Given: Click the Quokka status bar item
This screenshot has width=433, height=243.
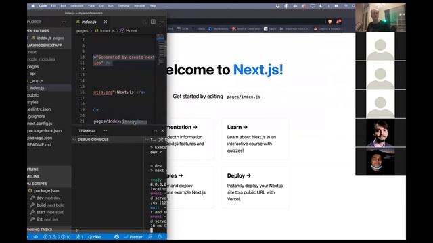Looking at the screenshot, I should click(95, 237).
